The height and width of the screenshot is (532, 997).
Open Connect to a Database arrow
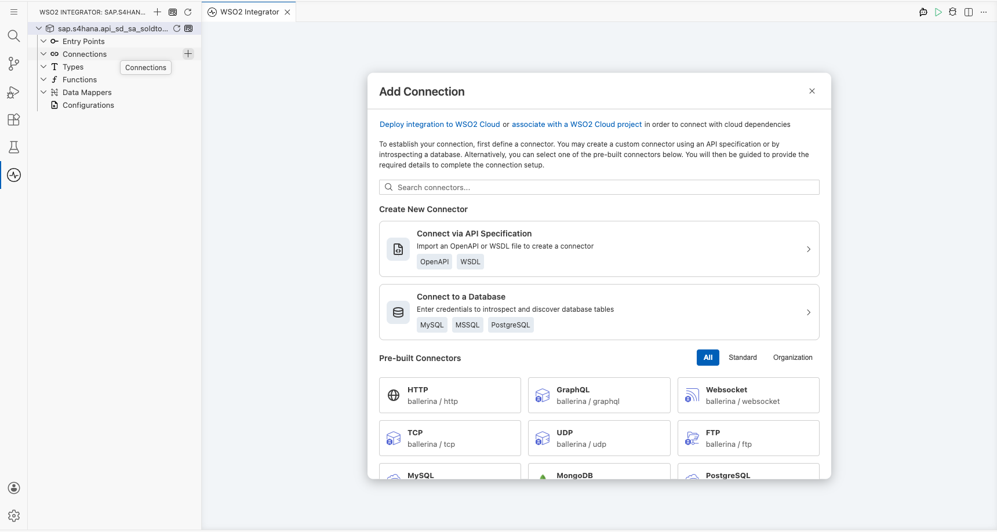pos(809,312)
